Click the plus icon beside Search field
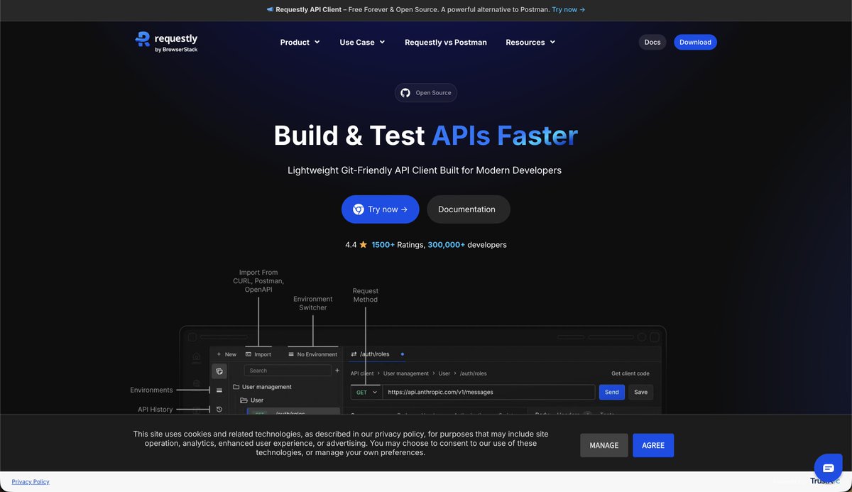 point(337,371)
